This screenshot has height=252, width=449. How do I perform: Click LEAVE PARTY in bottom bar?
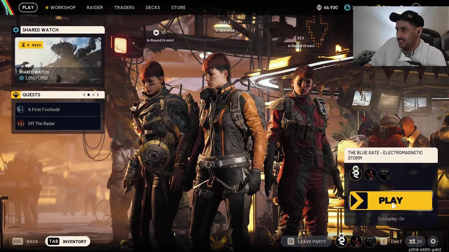point(307,241)
